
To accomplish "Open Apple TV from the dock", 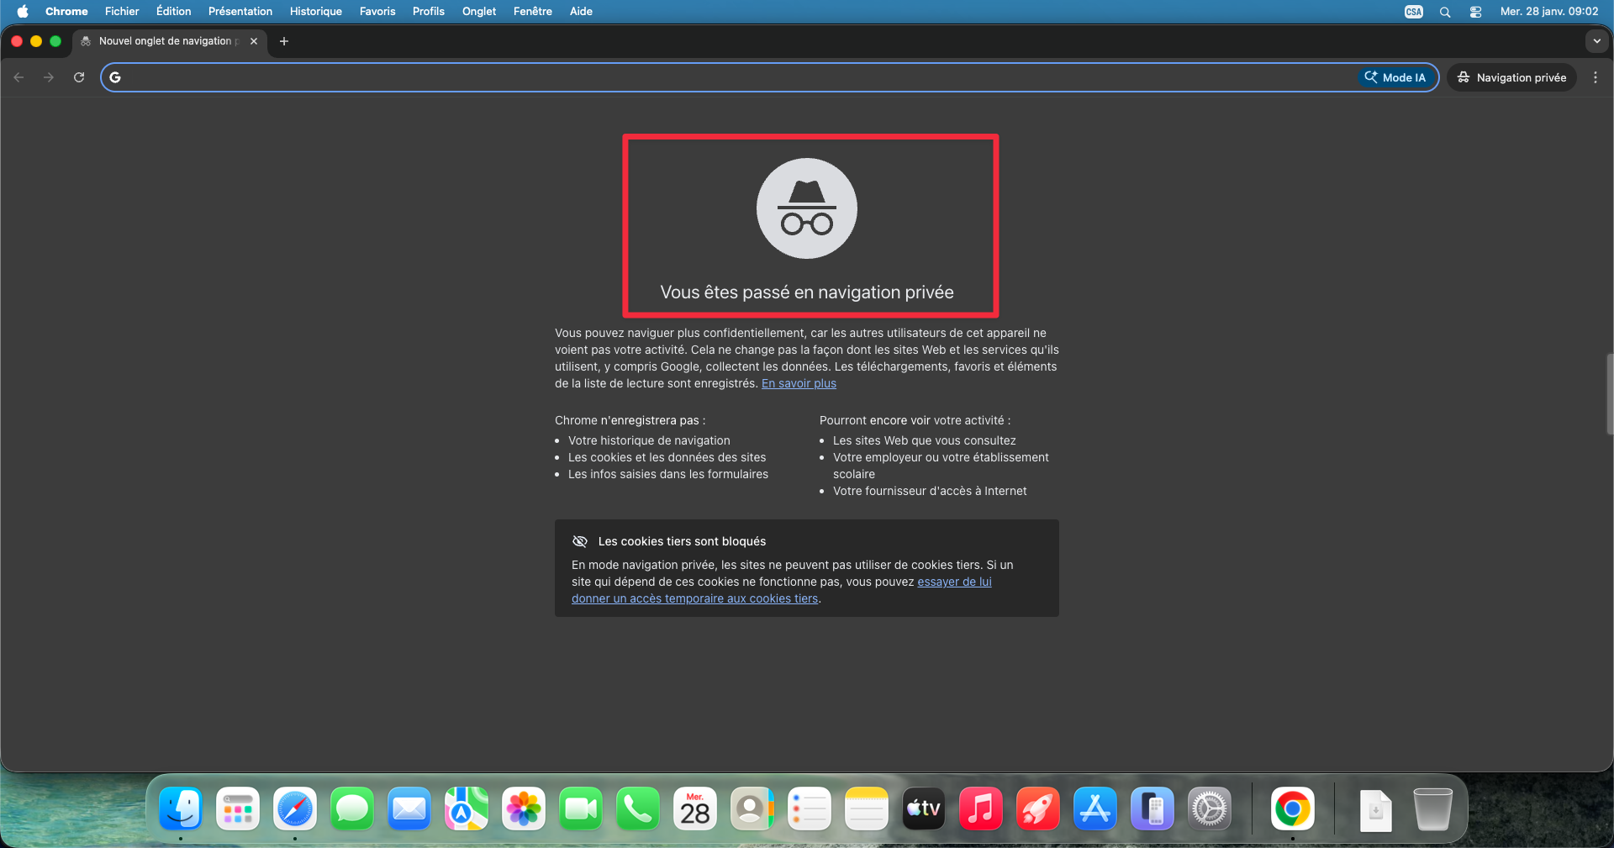I will click(x=924, y=808).
